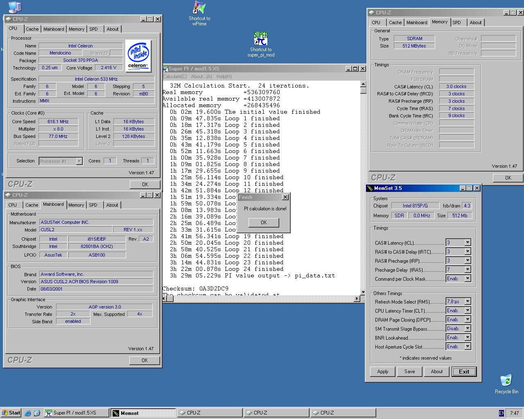Screen dimensions: 524x419
Task: Select SPD tab in right CPU-Z window
Action: tap(456, 23)
